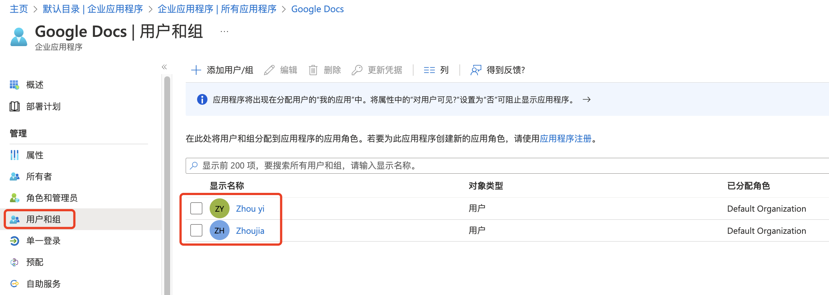Click the Google Docs breadcrumb
This screenshot has height=295, width=829.
[x=317, y=9]
